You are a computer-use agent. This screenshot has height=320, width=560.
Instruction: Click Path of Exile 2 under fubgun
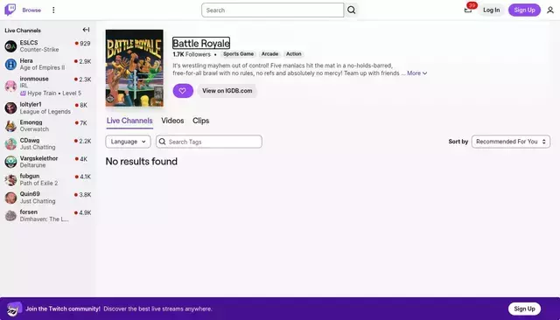38,183
